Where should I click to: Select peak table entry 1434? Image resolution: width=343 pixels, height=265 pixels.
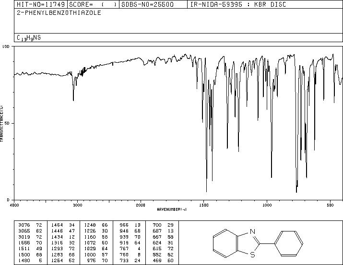tap(63, 237)
